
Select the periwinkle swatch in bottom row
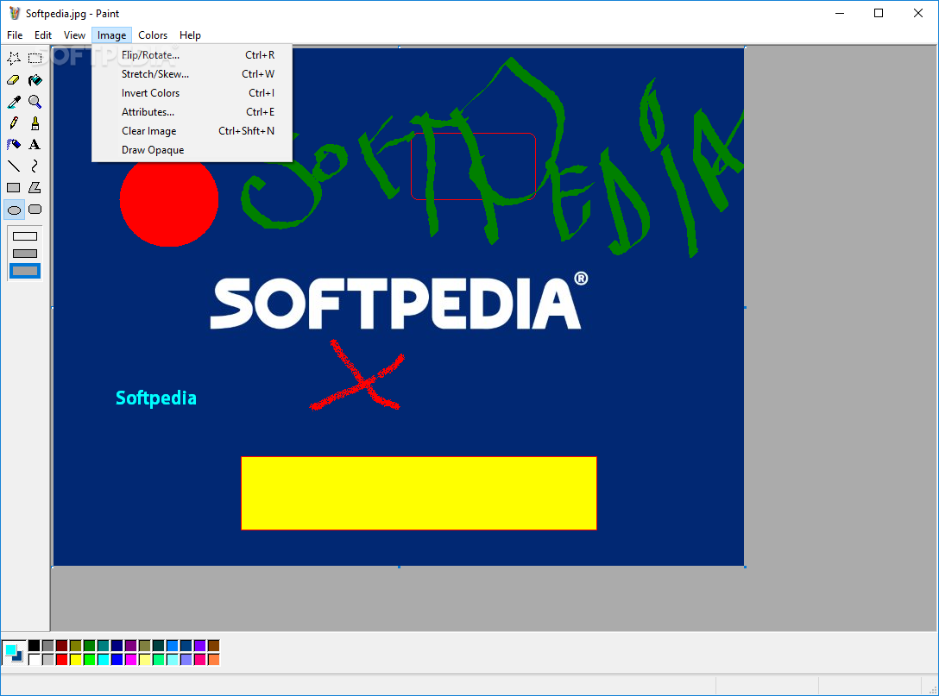186,660
